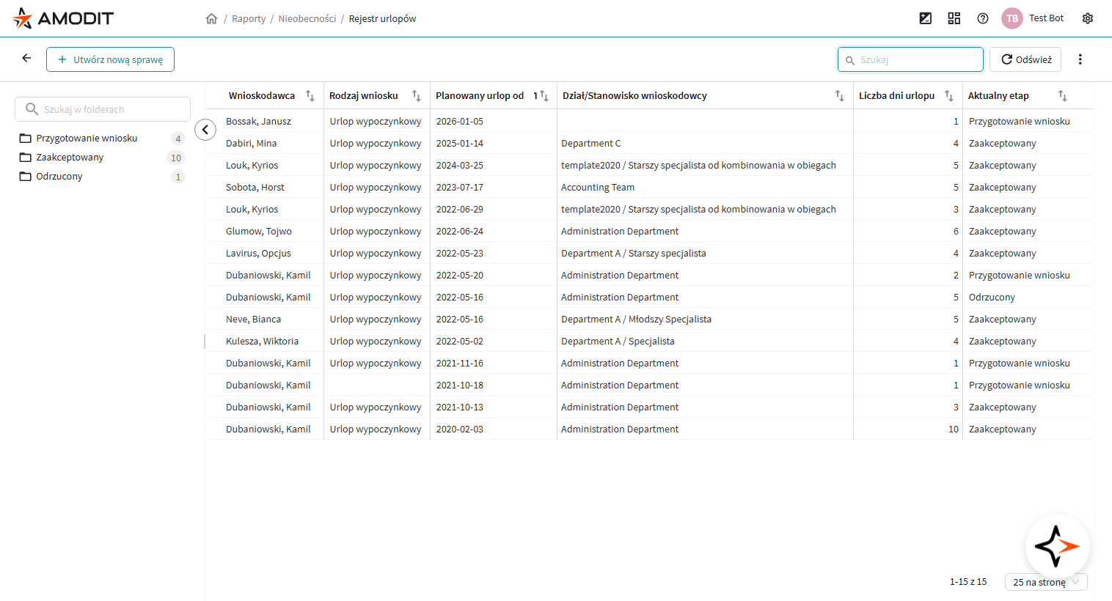
Task: Click the home icon in breadcrumb
Action: tap(212, 19)
